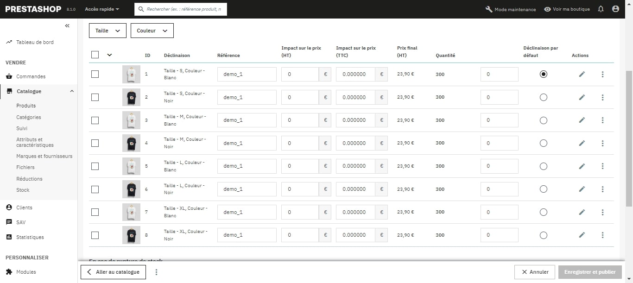Open user profile avatar icon
633x283 pixels.
pyautogui.click(x=615, y=9)
